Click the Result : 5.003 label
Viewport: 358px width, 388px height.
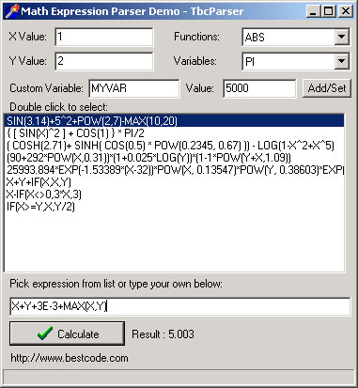click(163, 334)
